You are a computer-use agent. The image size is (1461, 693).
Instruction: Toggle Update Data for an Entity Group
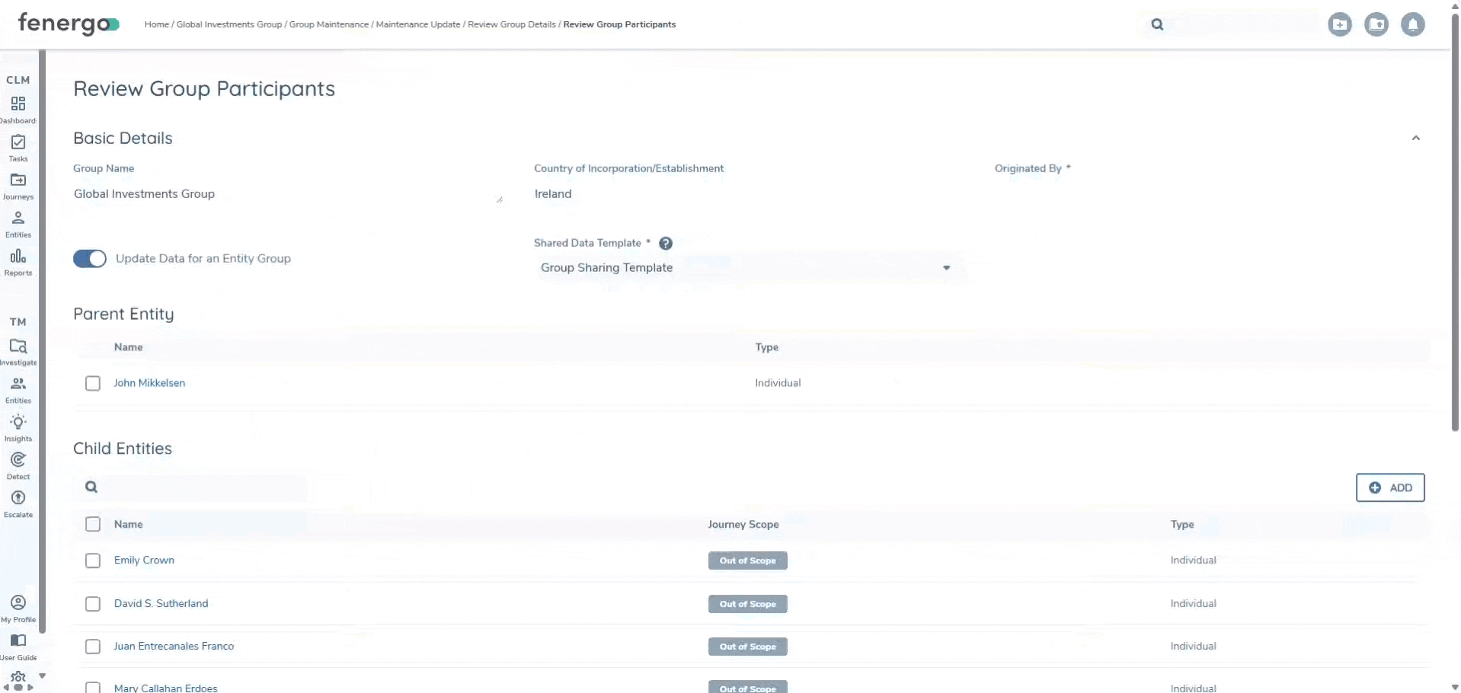(90, 259)
